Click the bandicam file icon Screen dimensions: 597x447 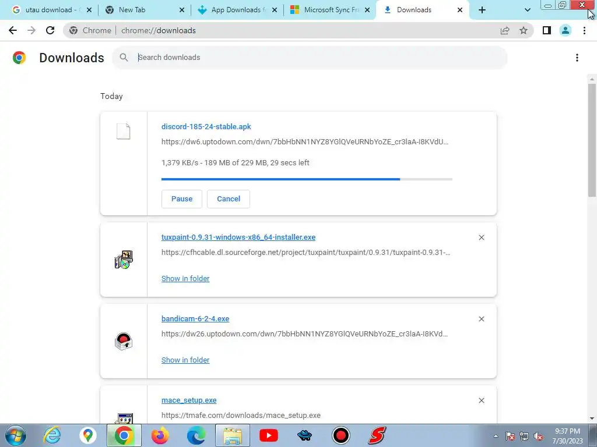point(124,341)
